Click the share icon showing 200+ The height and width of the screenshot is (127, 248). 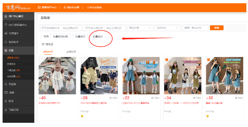tap(236, 98)
